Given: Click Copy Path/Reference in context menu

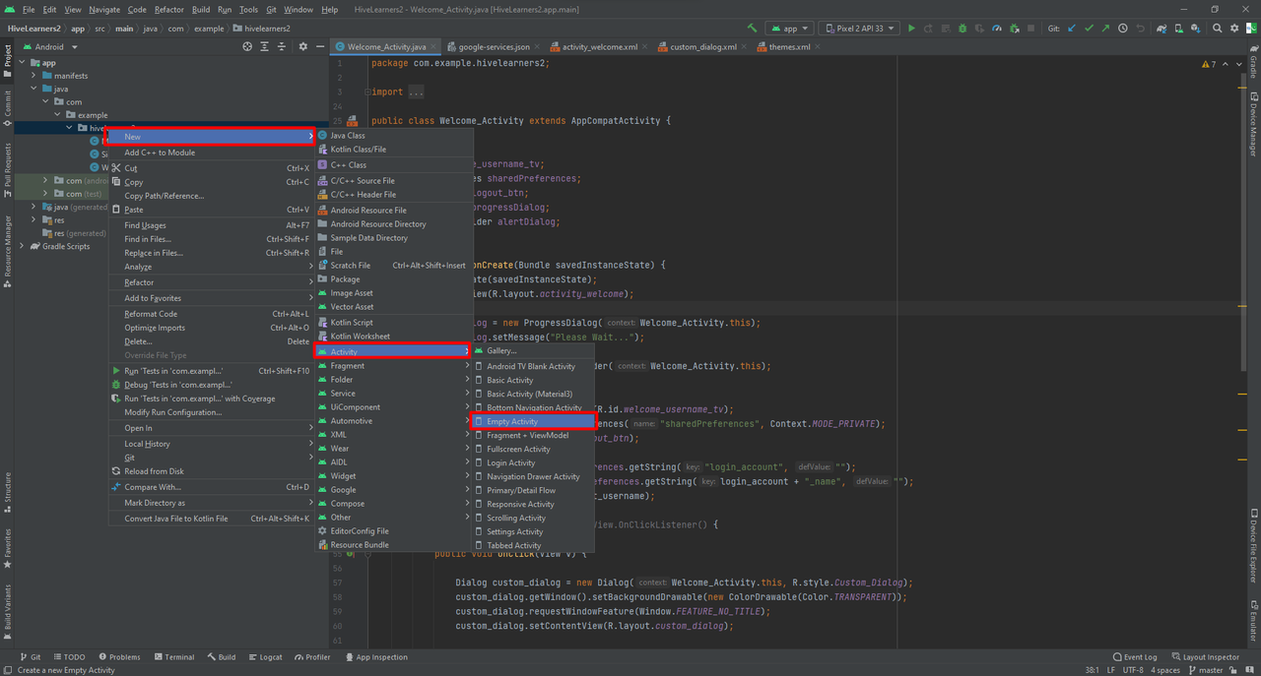Looking at the screenshot, I should (212, 196).
